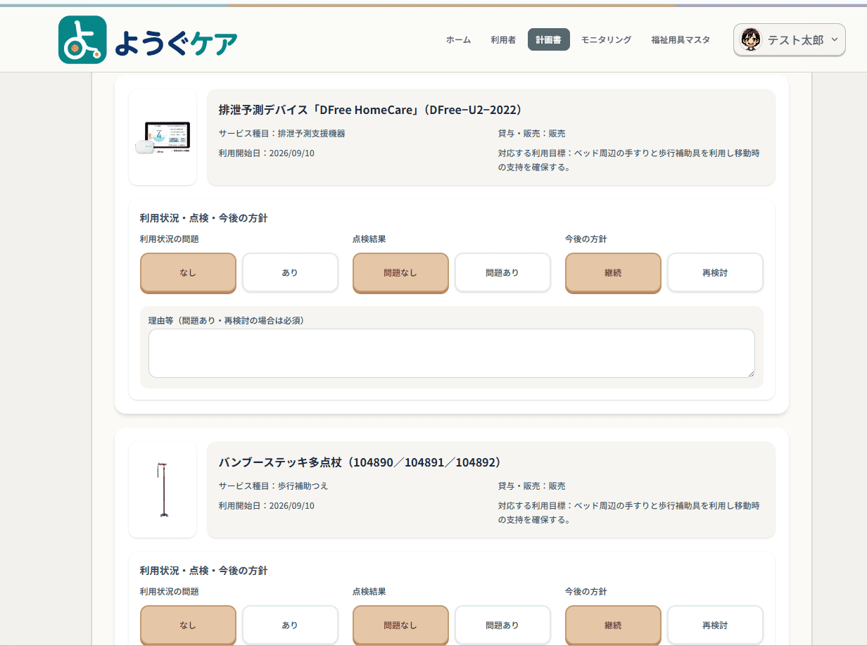Click サービス種目：歩行補助つえ text
The height and width of the screenshot is (646, 867).
(273, 486)
